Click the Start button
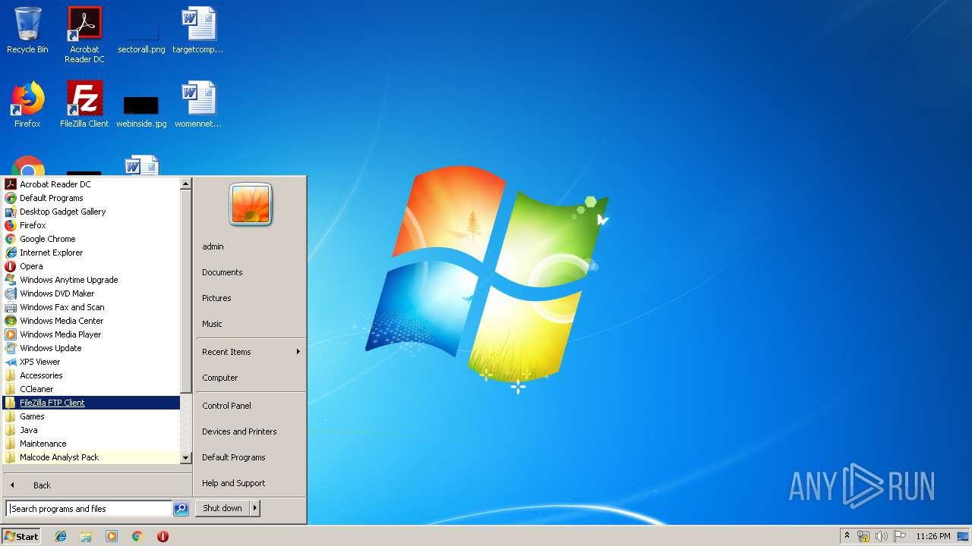 pyautogui.click(x=21, y=536)
